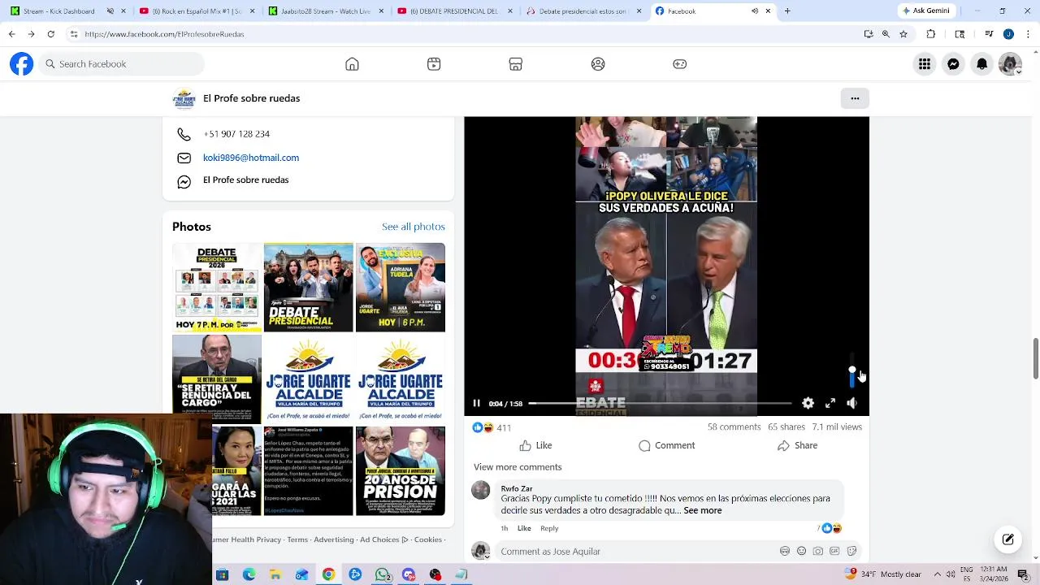
Task: Open the account profile picture menu
Action: [x=1010, y=64]
